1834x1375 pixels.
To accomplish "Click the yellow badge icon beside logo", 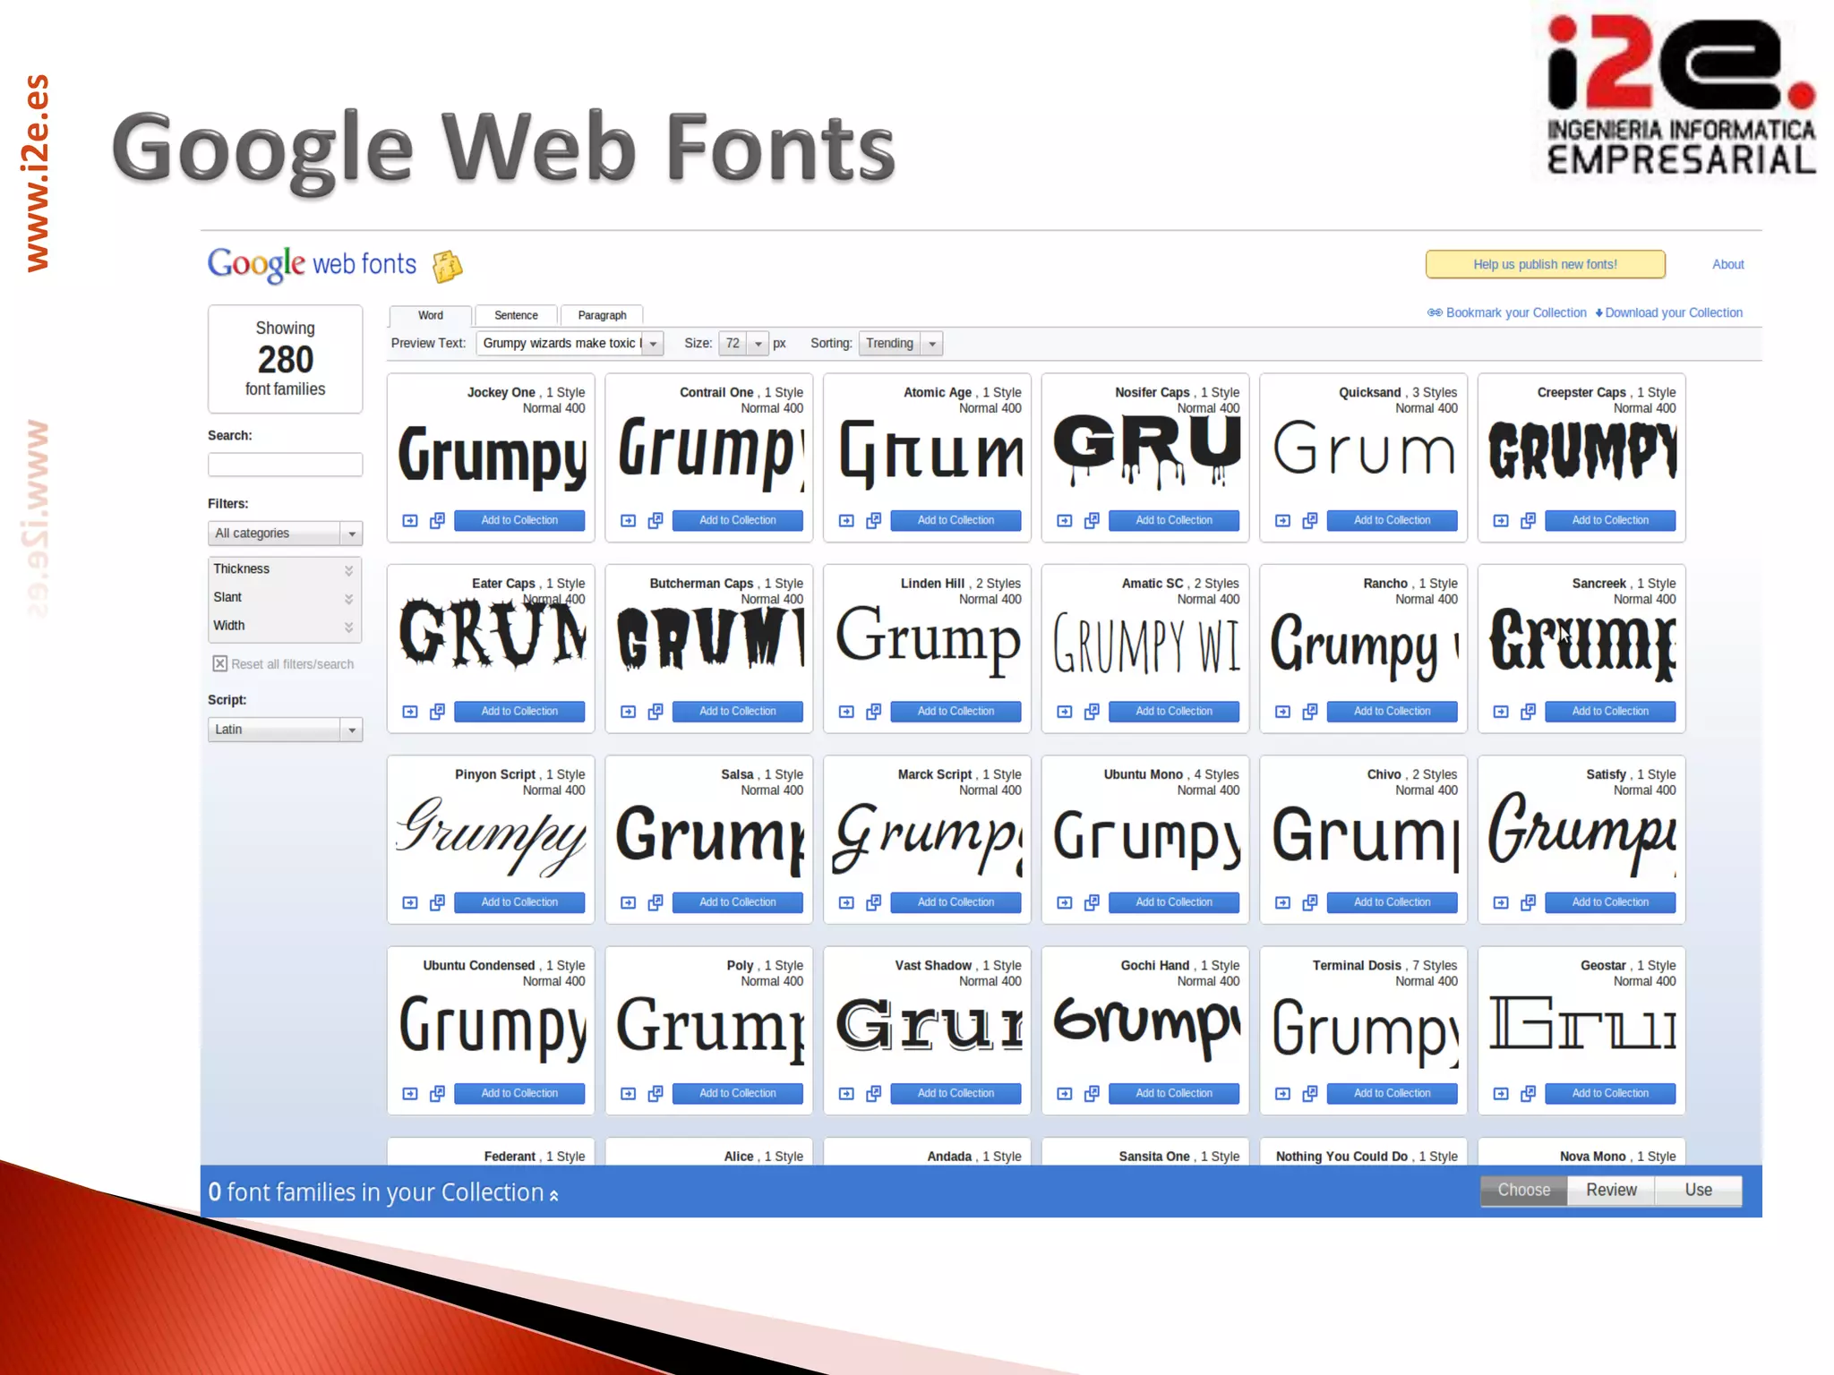I will click(447, 266).
